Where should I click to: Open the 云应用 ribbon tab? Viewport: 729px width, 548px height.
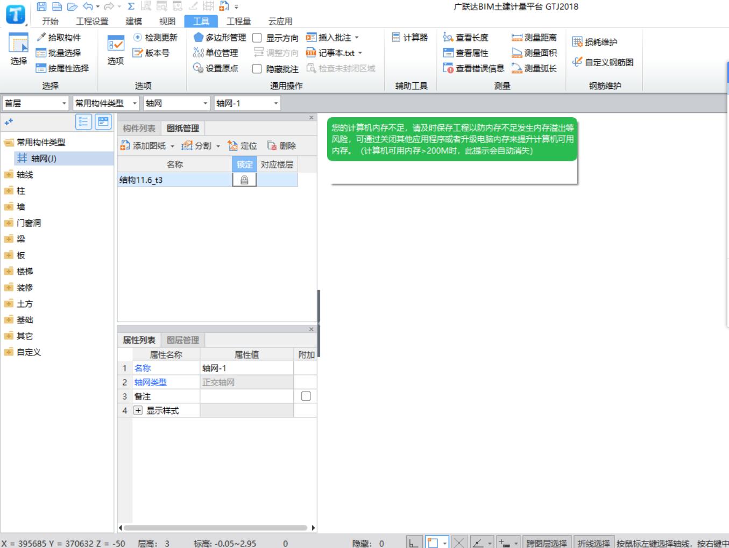coord(280,21)
